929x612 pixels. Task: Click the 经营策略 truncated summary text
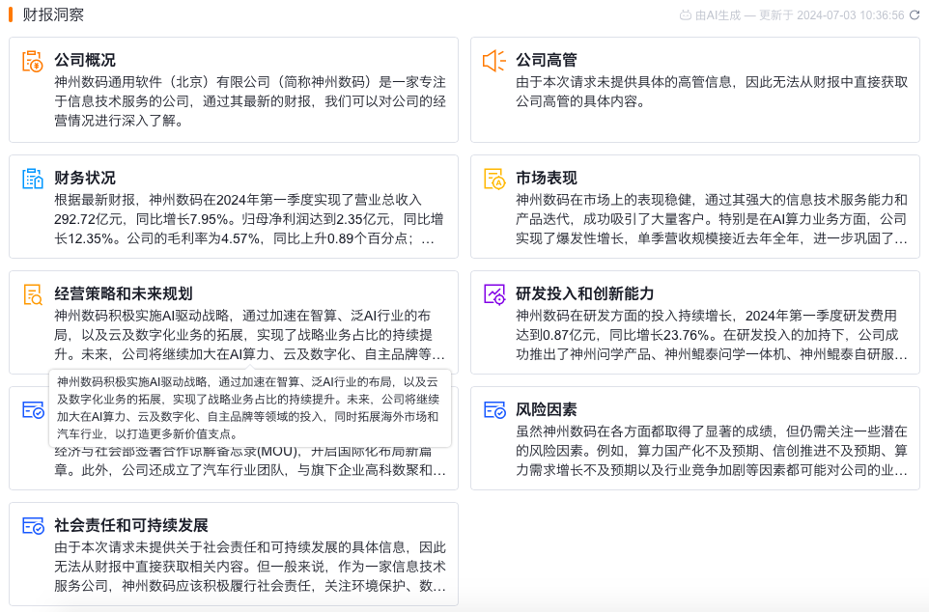[x=250, y=335]
